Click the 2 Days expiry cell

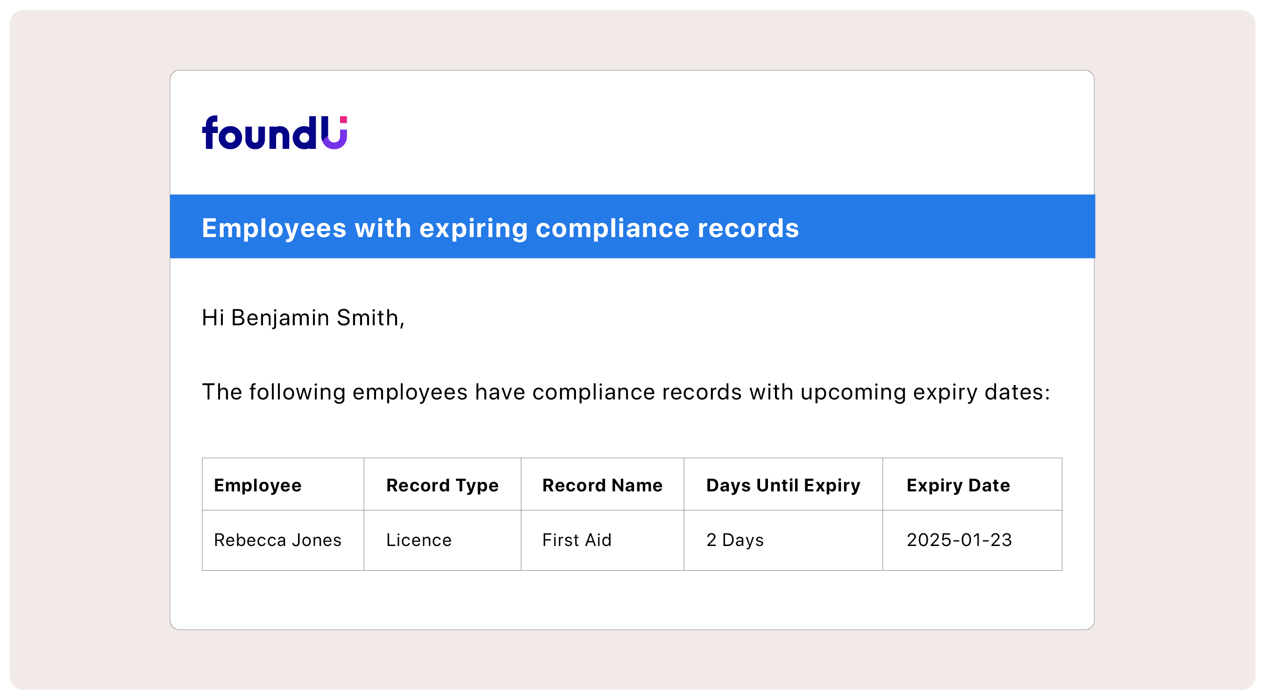pyautogui.click(x=735, y=540)
